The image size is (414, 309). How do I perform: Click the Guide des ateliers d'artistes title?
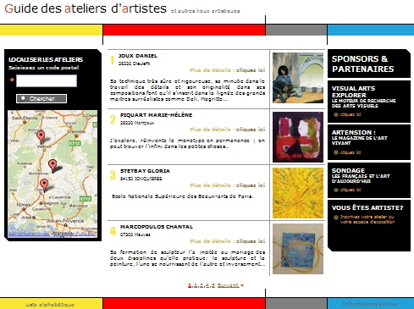pos(86,8)
